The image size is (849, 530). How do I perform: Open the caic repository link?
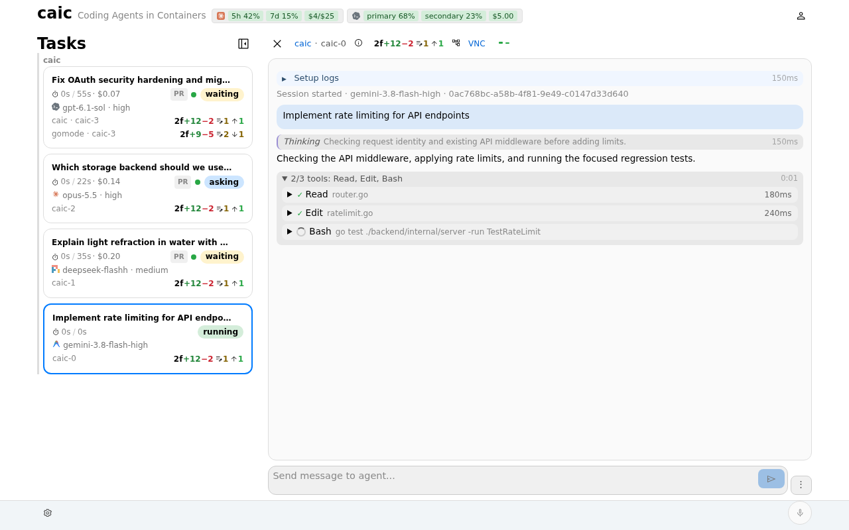click(302, 44)
